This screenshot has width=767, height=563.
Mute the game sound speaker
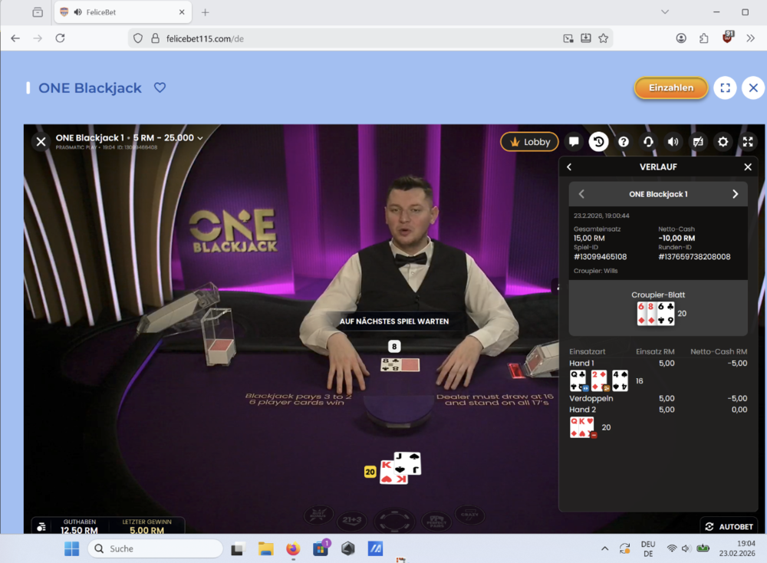click(x=673, y=142)
